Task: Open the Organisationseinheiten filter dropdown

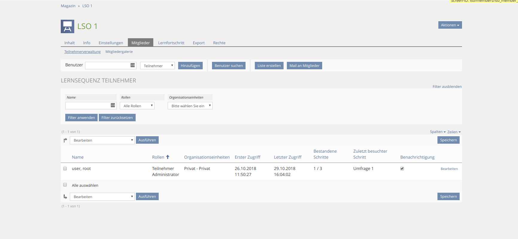Action: coord(190,106)
